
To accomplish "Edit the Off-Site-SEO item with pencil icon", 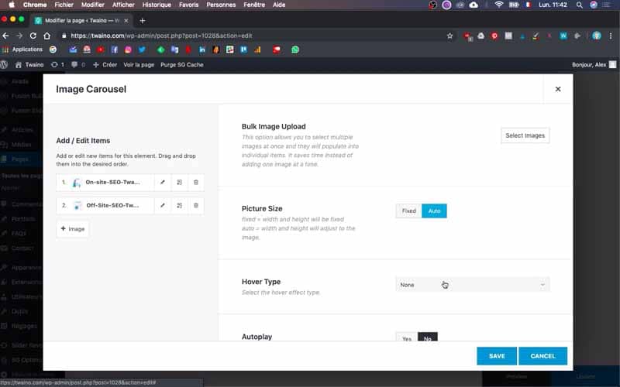I will [163, 205].
